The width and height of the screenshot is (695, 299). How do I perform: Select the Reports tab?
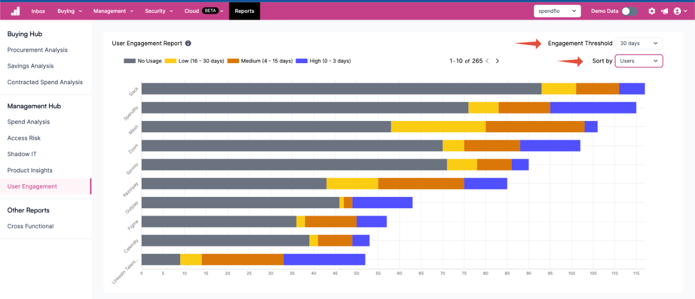click(x=244, y=11)
